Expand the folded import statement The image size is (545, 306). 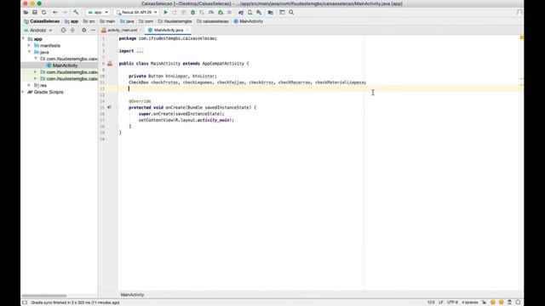pyautogui.click(x=140, y=51)
